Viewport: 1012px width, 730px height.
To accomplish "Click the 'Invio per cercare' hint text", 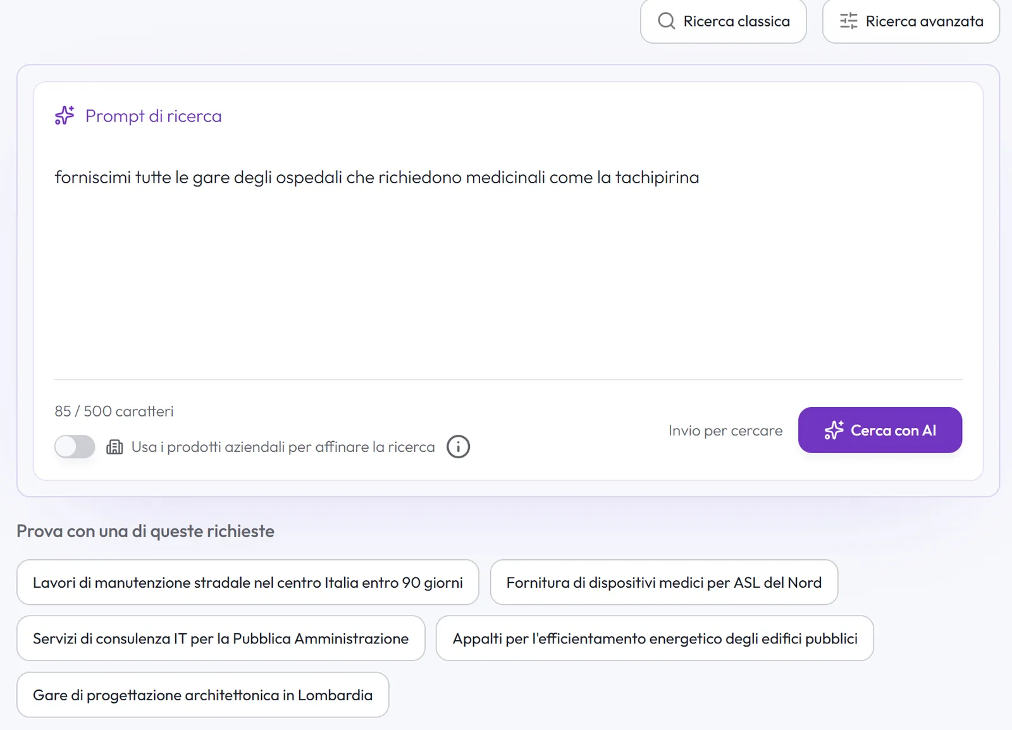I will pos(725,430).
